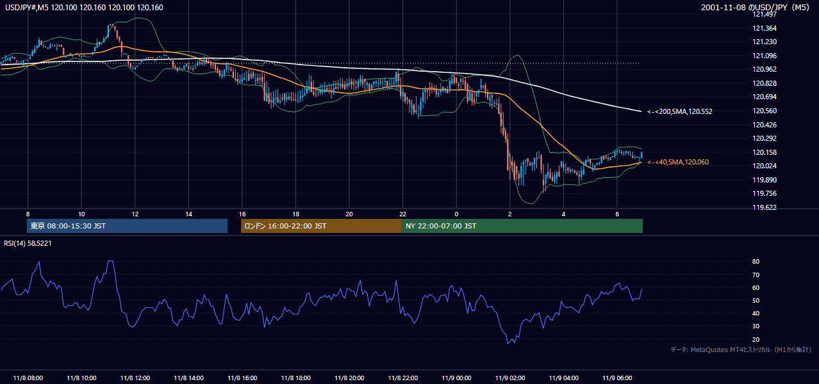Click hour tick 22 under the chart

(402, 214)
